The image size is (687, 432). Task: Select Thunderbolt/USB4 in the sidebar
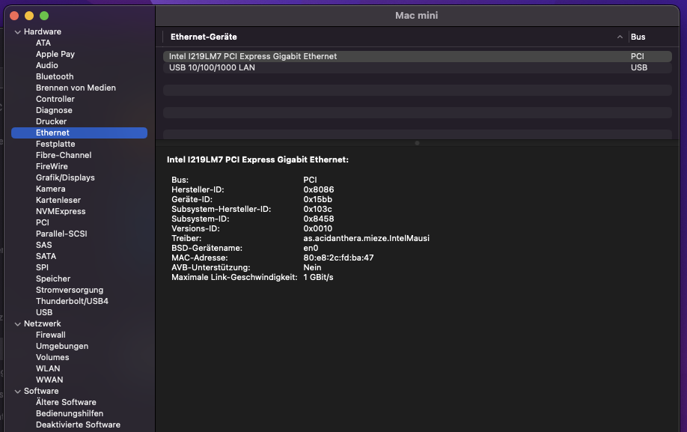click(x=72, y=301)
